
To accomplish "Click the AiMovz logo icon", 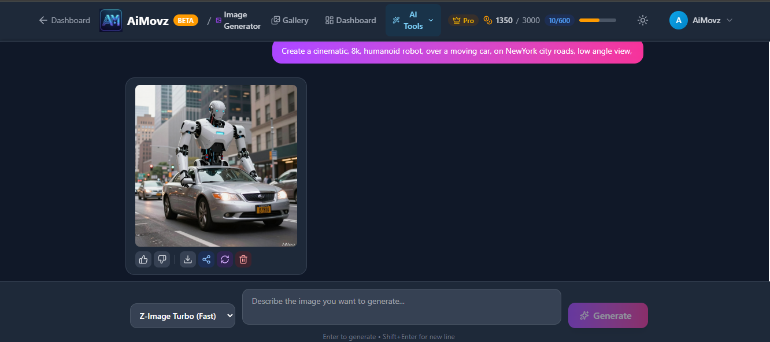I will click(110, 20).
